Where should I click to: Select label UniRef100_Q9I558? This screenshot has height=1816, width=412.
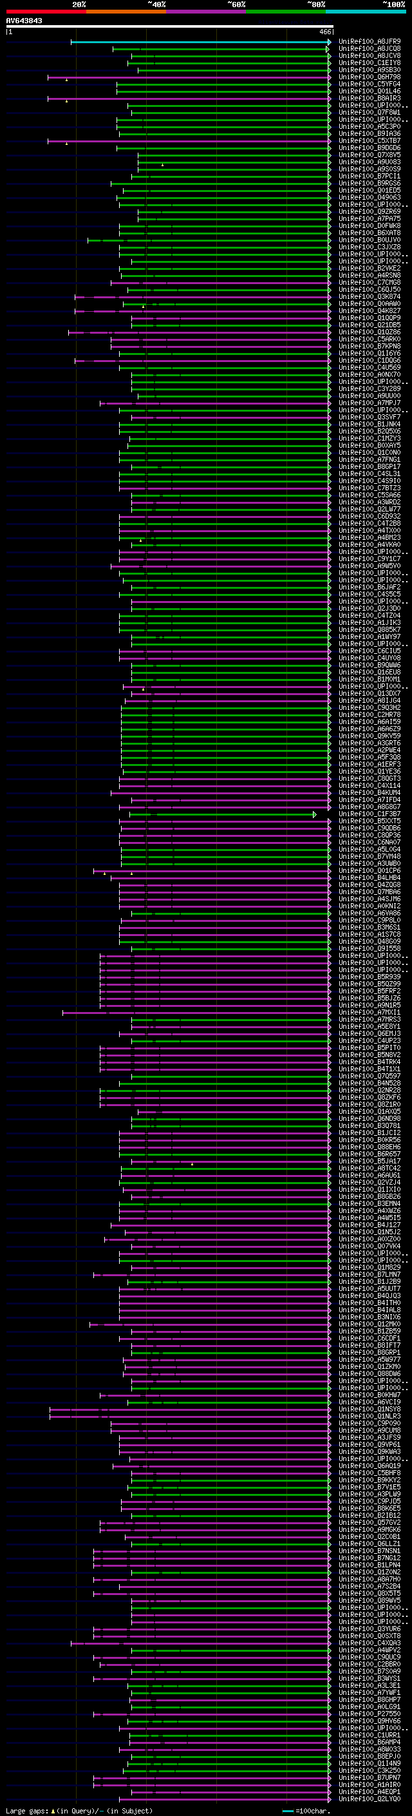(370, 949)
